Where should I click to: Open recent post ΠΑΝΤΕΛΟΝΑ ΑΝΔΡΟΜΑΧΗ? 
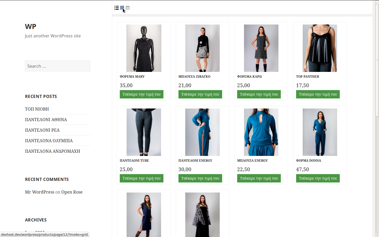point(52,151)
